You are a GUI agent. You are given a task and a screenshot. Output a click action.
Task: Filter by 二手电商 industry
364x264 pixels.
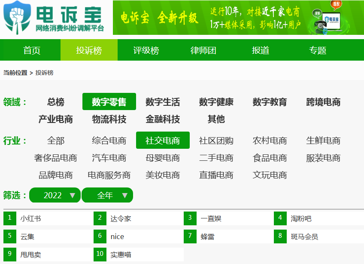(x=216, y=158)
